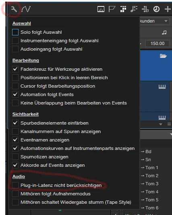This screenshot has width=172, height=215.
Task: Enable Instrumenteneingang folgt Auswahl
Action: click(15, 41)
